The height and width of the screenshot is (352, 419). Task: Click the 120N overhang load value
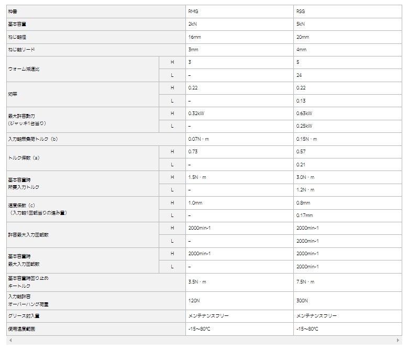pyautogui.click(x=193, y=301)
